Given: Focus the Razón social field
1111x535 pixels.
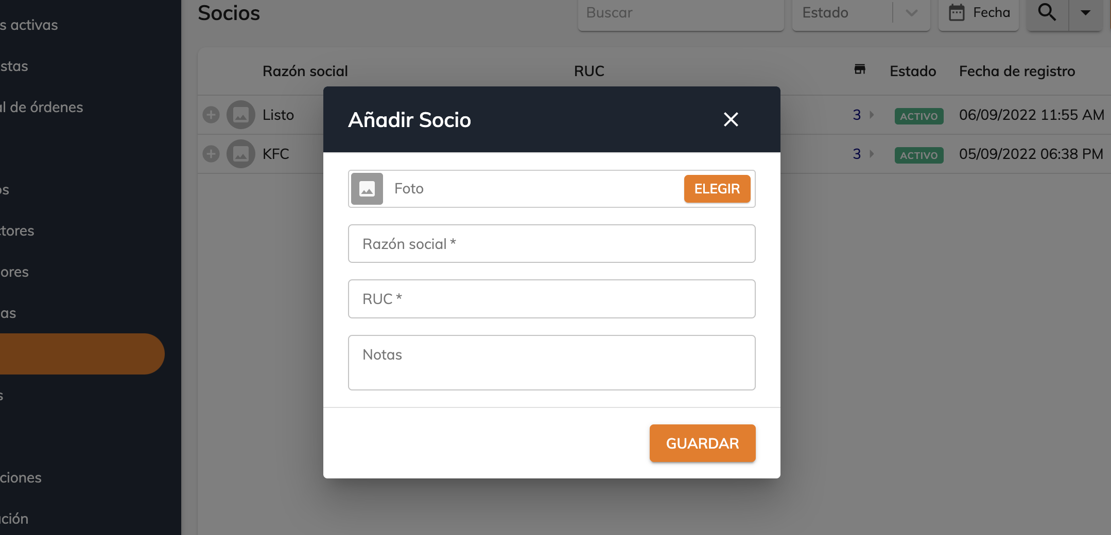Looking at the screenshot, I should pos(551,244).
